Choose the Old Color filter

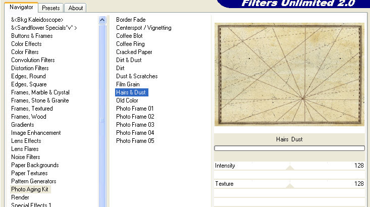click(x=127, y=100)
